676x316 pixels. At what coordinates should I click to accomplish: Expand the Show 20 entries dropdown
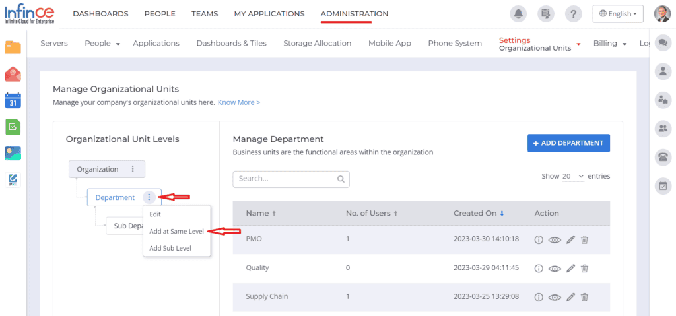573,176
